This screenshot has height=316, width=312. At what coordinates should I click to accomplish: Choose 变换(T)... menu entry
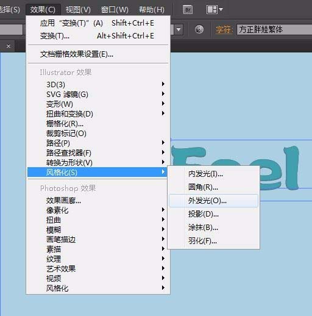pos(98,36)
